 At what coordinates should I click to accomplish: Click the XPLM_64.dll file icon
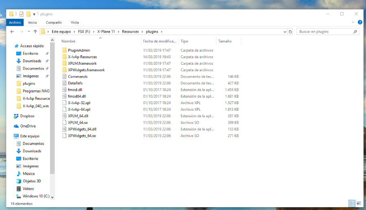click(x=64, y=116)
